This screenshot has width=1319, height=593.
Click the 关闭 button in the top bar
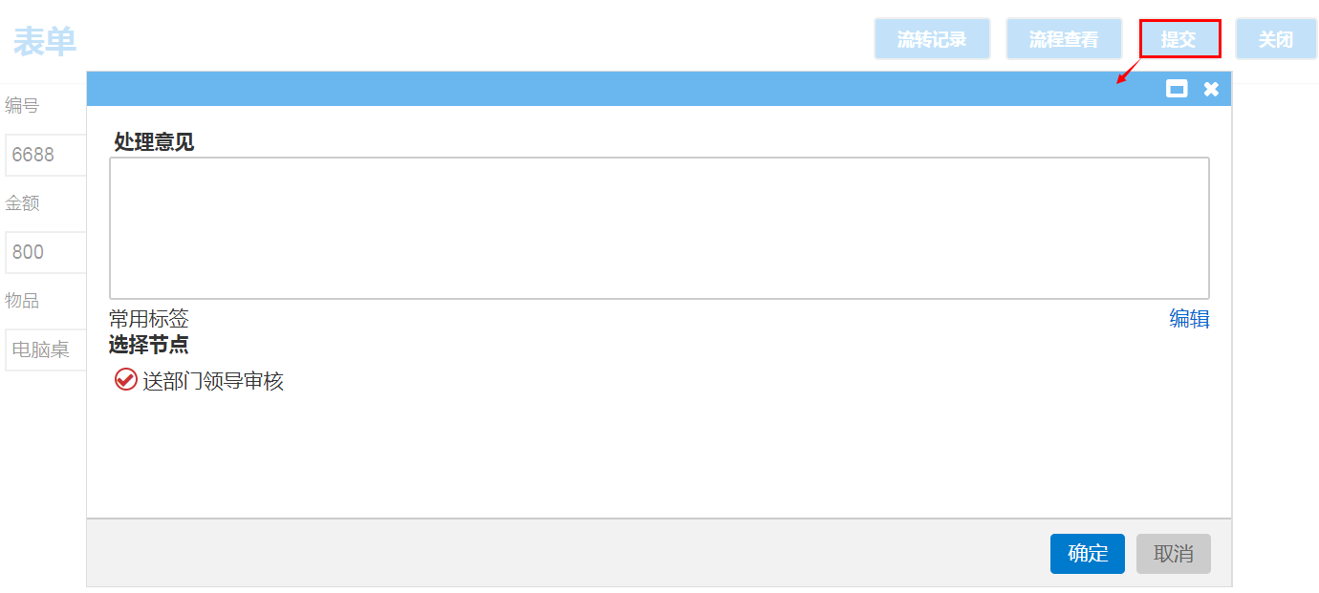1276,39
